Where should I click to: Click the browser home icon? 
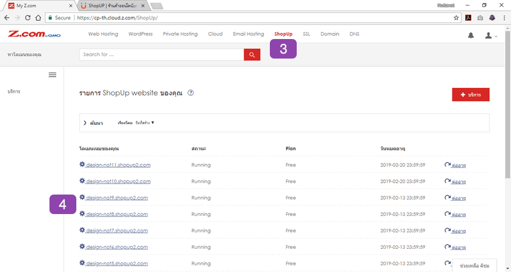pos(38,18)
